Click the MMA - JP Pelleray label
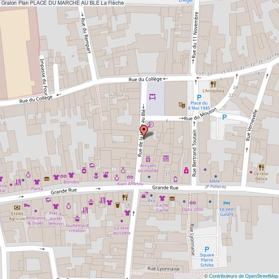Viewport: 279px width, 279px height. (x=215, y=185)
